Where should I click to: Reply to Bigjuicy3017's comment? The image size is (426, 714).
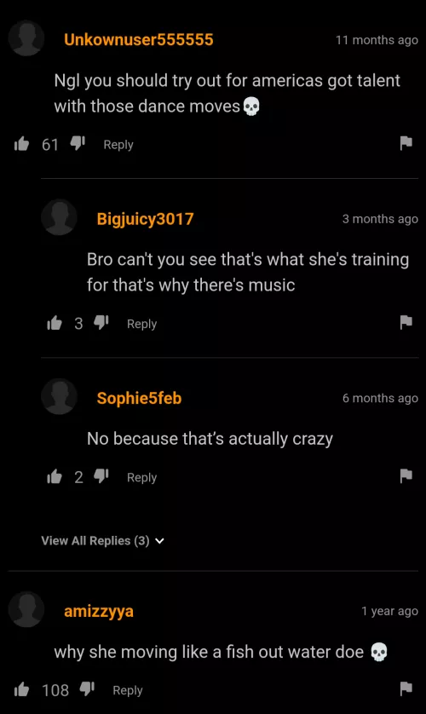[x=142, y=324]
